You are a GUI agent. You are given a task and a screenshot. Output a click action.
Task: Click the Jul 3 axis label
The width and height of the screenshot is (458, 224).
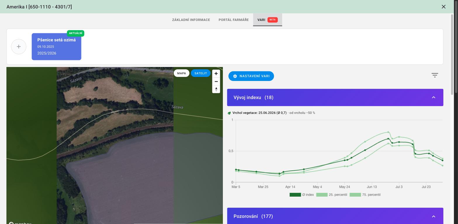tap(399, 187)
